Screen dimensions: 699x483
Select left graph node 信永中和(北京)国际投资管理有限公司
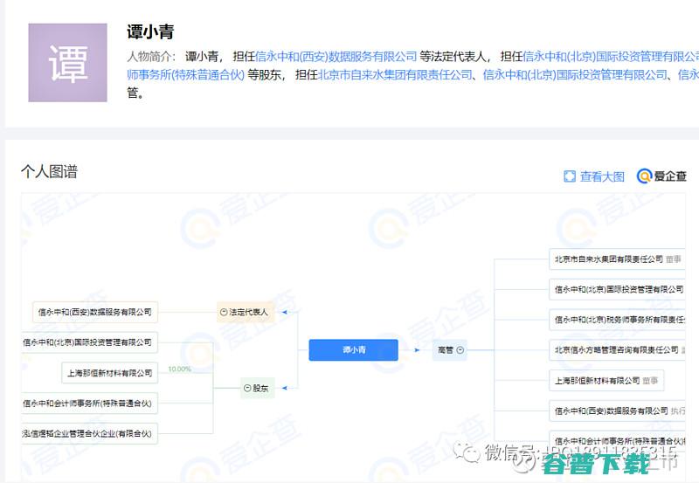point(90,342)
